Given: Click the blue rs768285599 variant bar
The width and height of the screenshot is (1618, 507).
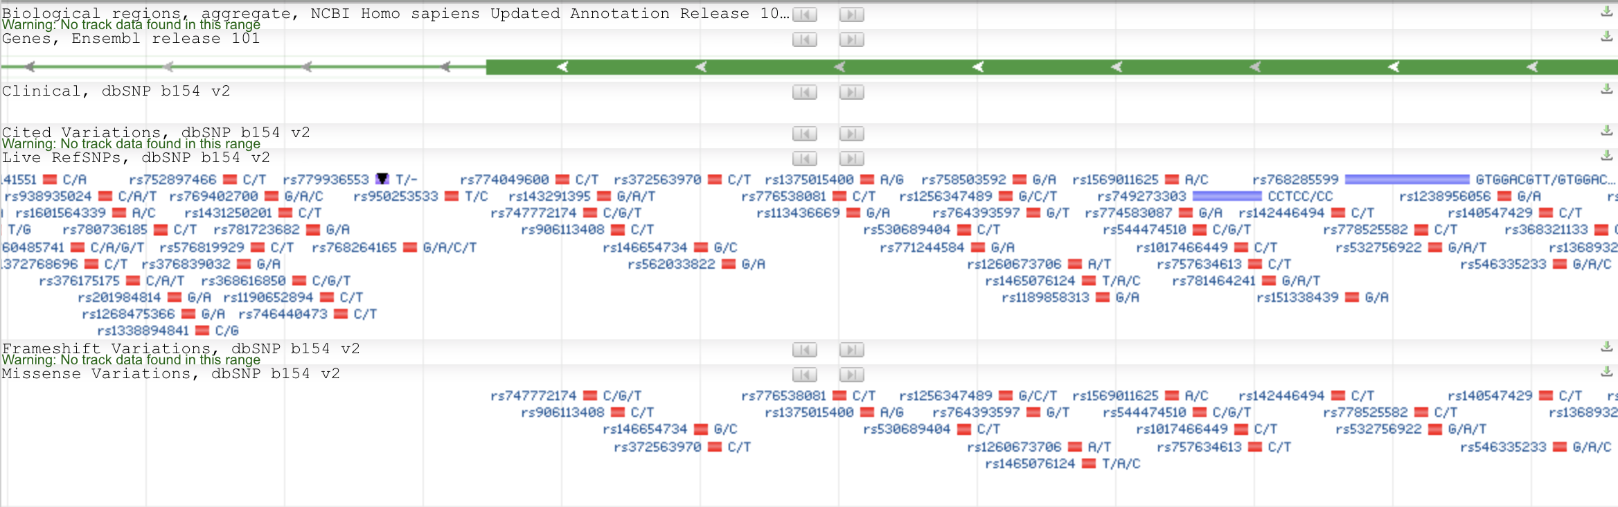Looking at the screenshot, I should click(x=1406, y=179).
